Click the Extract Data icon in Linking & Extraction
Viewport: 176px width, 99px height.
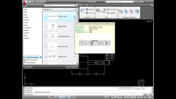click(137, 11)
